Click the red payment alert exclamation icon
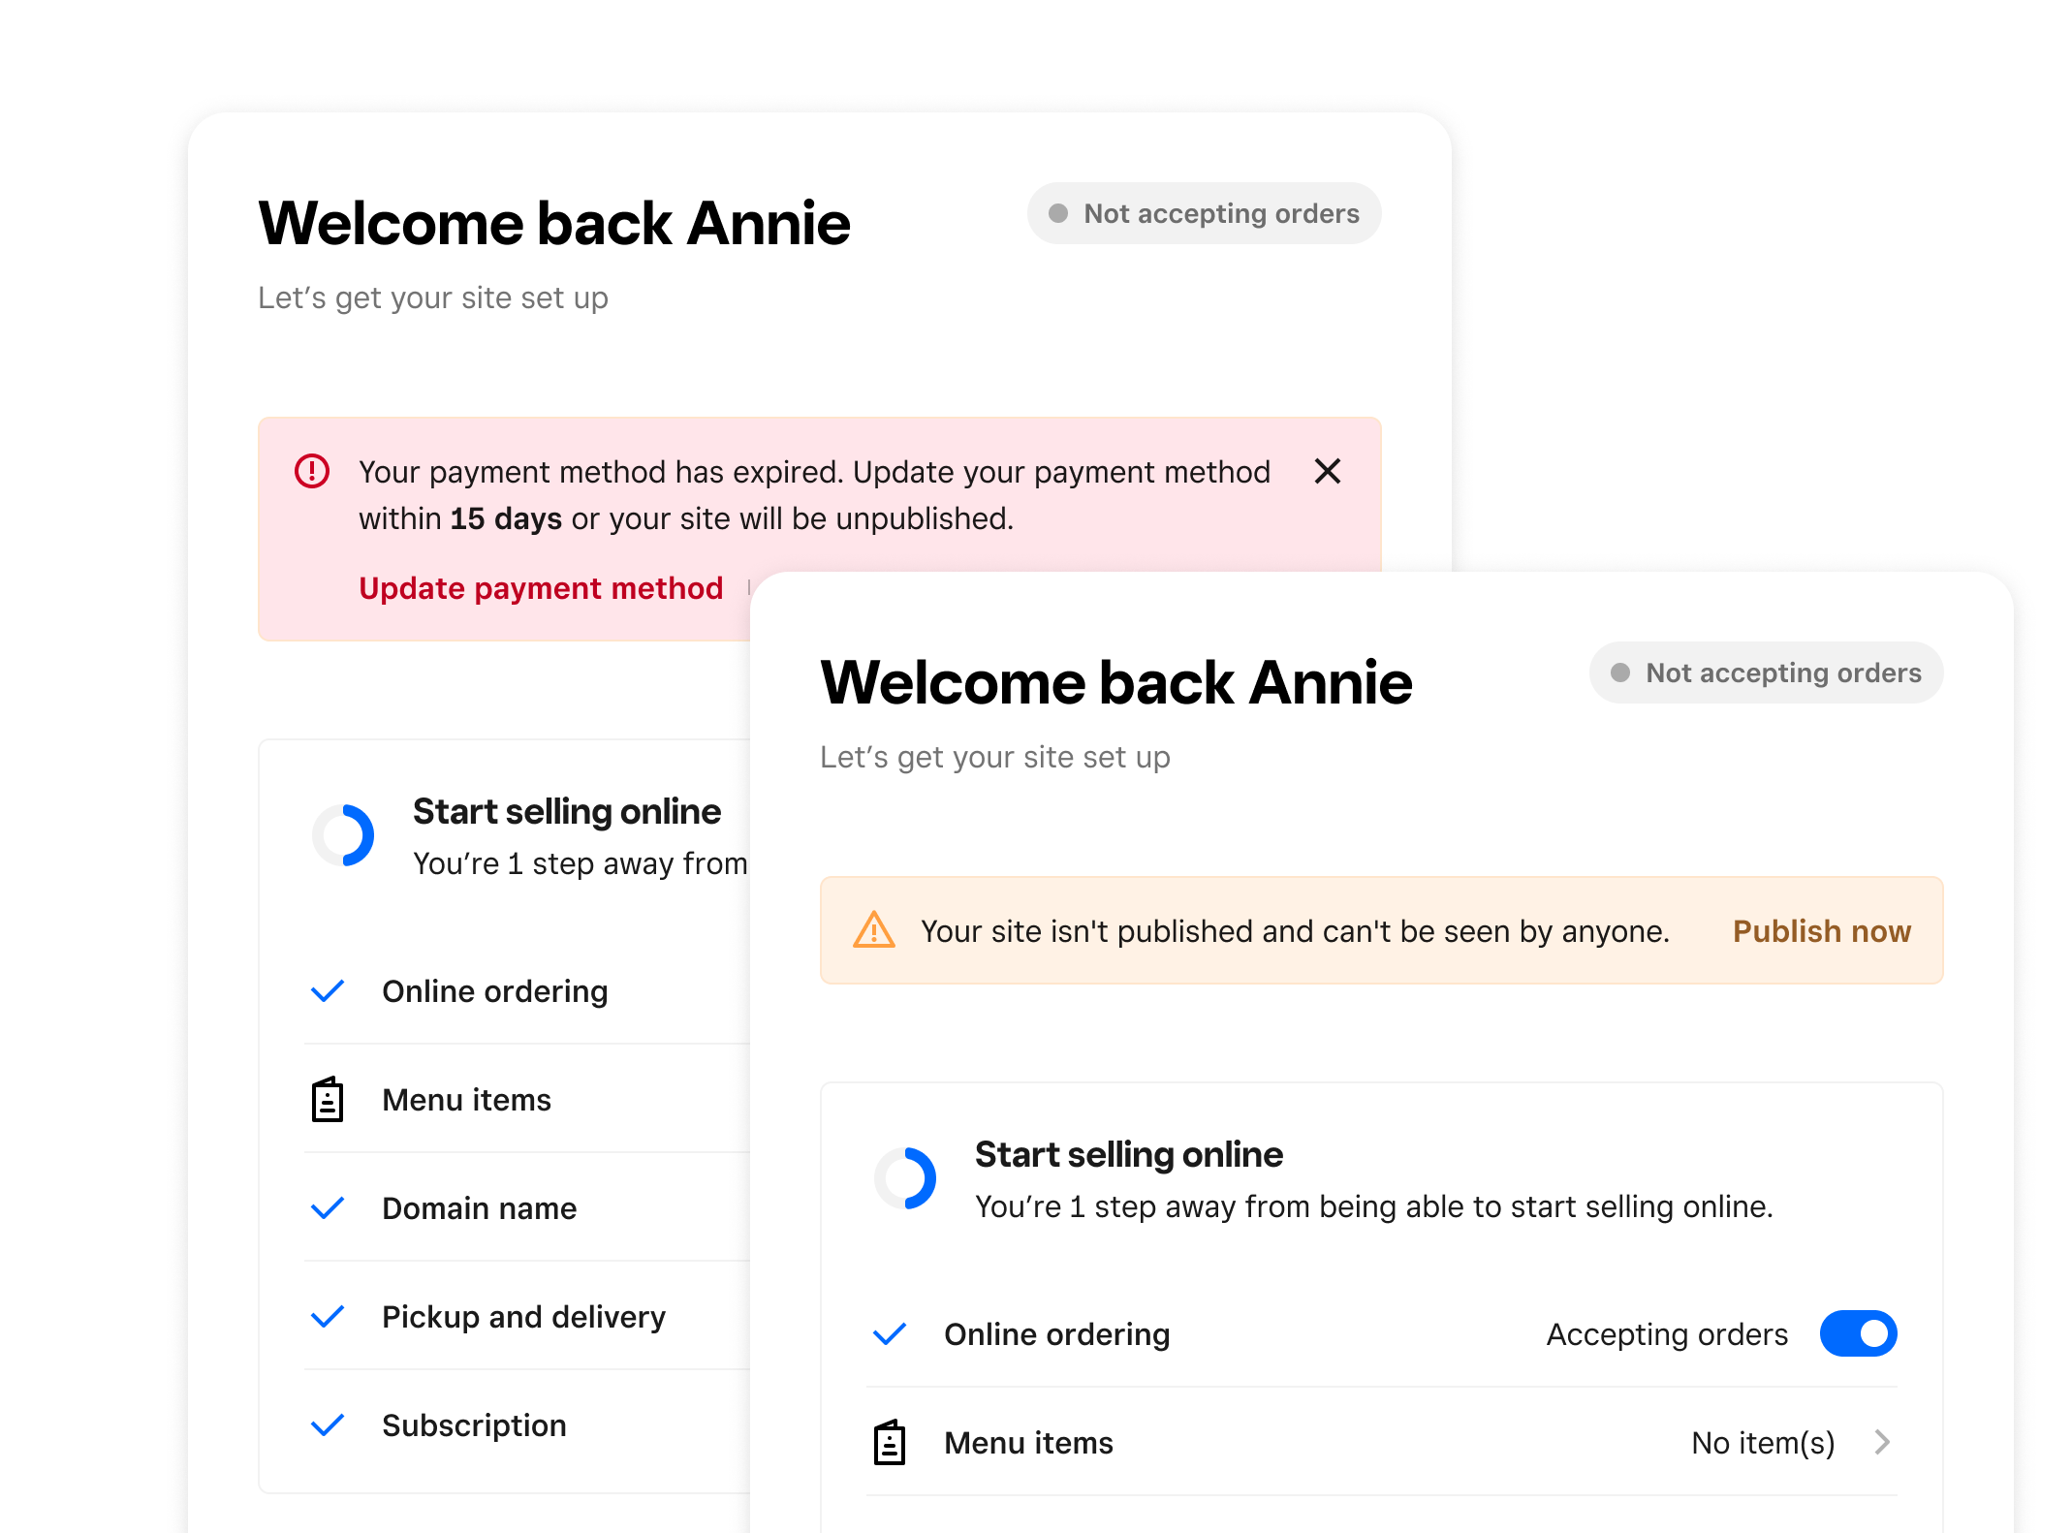The image size is (2072, 1533). [x=312, y=472]
